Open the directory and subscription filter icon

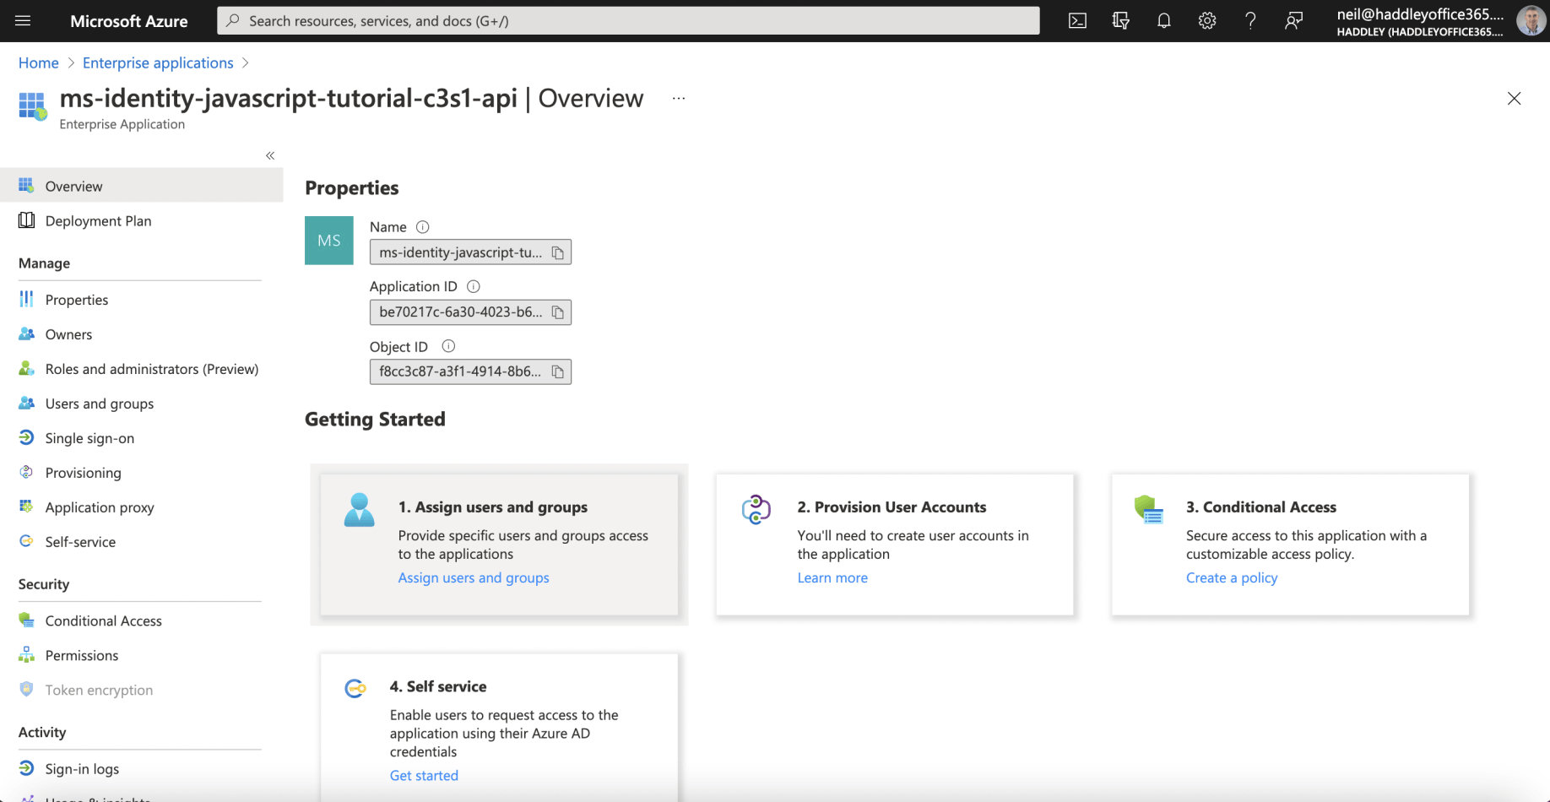point(1121,21)
